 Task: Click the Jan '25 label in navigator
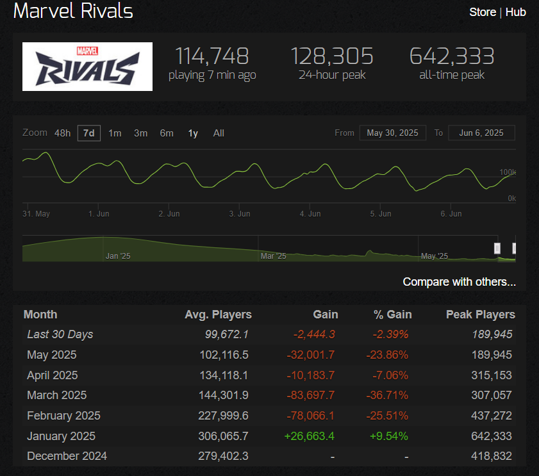pos(118,256)
